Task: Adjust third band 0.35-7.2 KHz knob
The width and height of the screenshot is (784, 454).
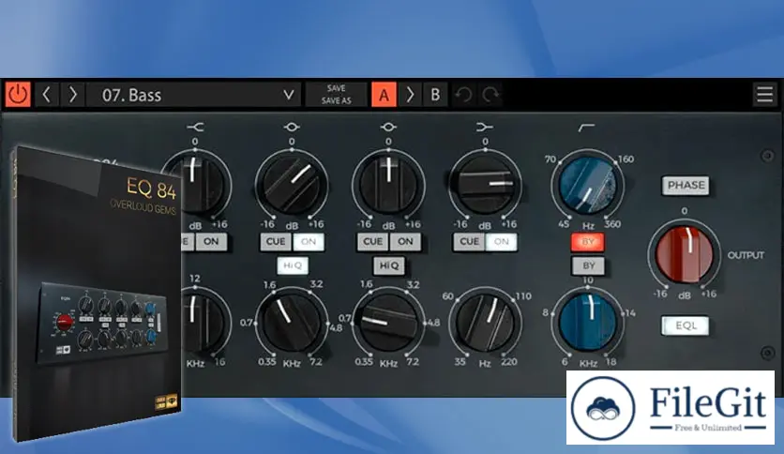Action: click(388, 322)
